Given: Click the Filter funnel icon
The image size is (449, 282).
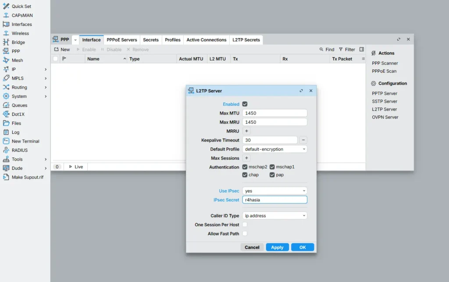Looking at the screenshot, I should pyautogui.click(x=341, y=50).
